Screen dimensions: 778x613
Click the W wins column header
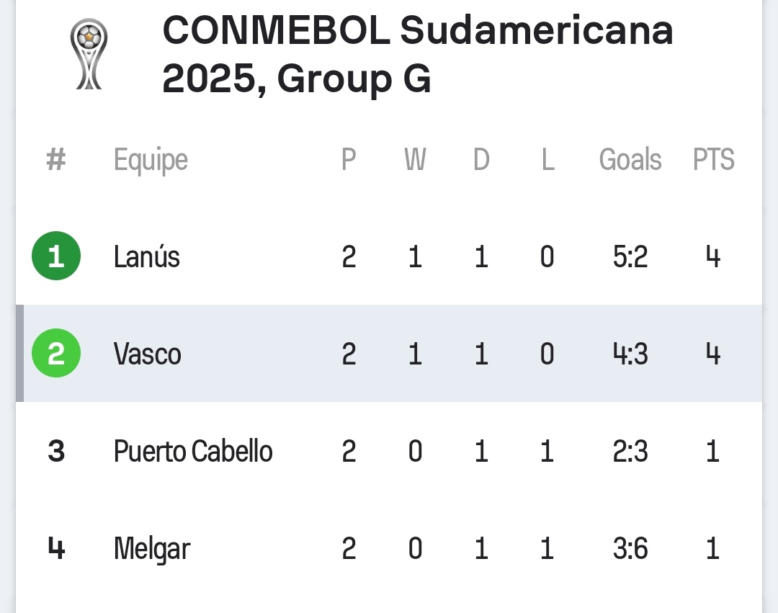click(415, 159)
